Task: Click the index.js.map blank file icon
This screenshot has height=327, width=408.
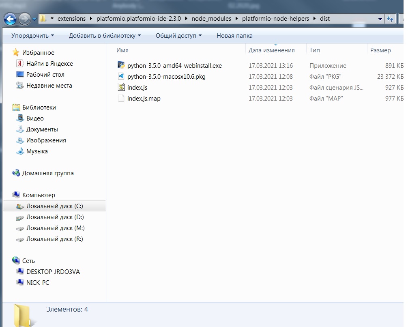Action: [121, 98]
